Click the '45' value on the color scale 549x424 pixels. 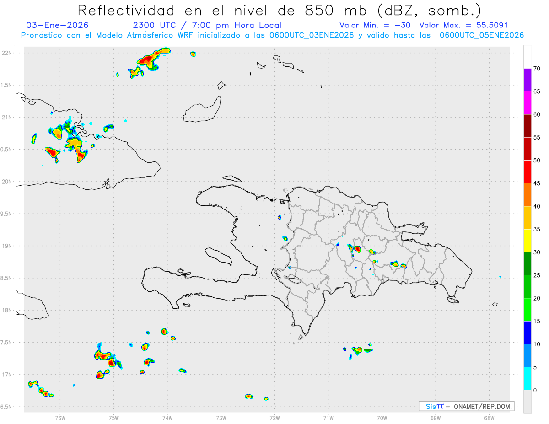click(x=537, y=183)
